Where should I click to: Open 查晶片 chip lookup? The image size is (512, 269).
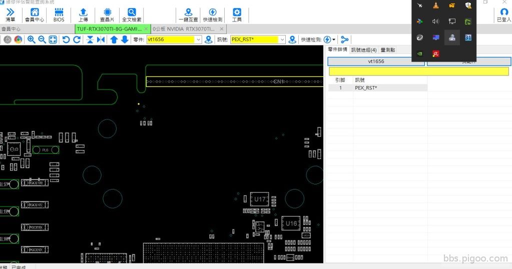(107, 15)
